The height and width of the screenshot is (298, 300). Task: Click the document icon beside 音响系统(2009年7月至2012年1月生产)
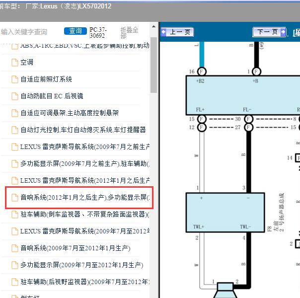15,248
